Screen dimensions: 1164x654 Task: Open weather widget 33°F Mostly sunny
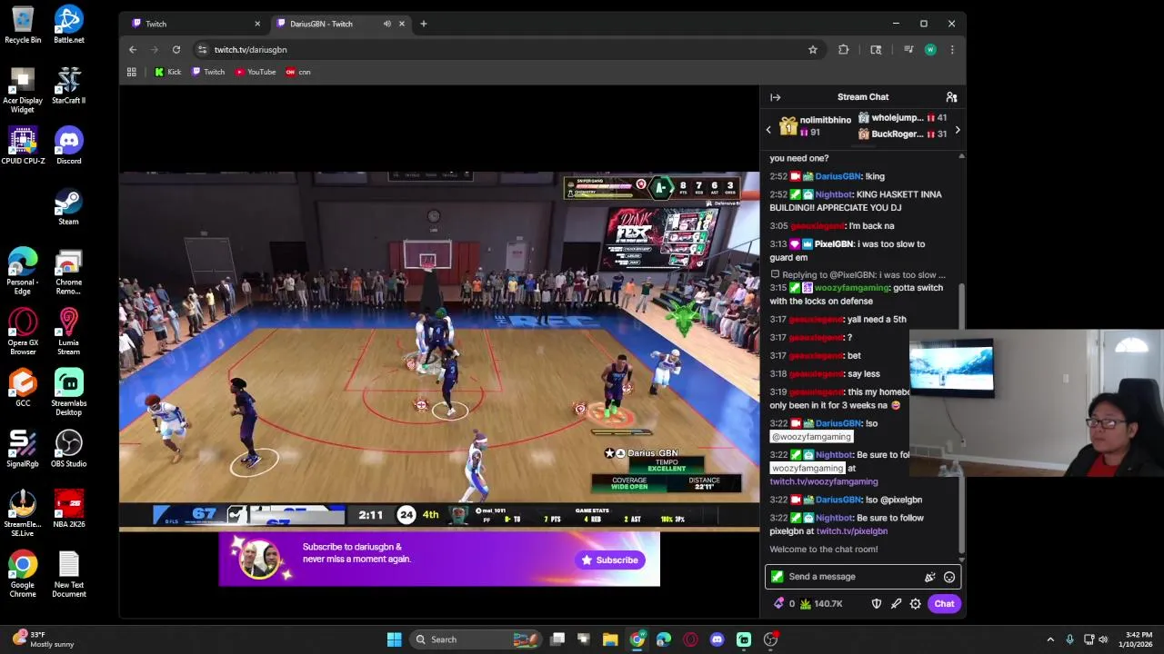(x=44, y=639)
